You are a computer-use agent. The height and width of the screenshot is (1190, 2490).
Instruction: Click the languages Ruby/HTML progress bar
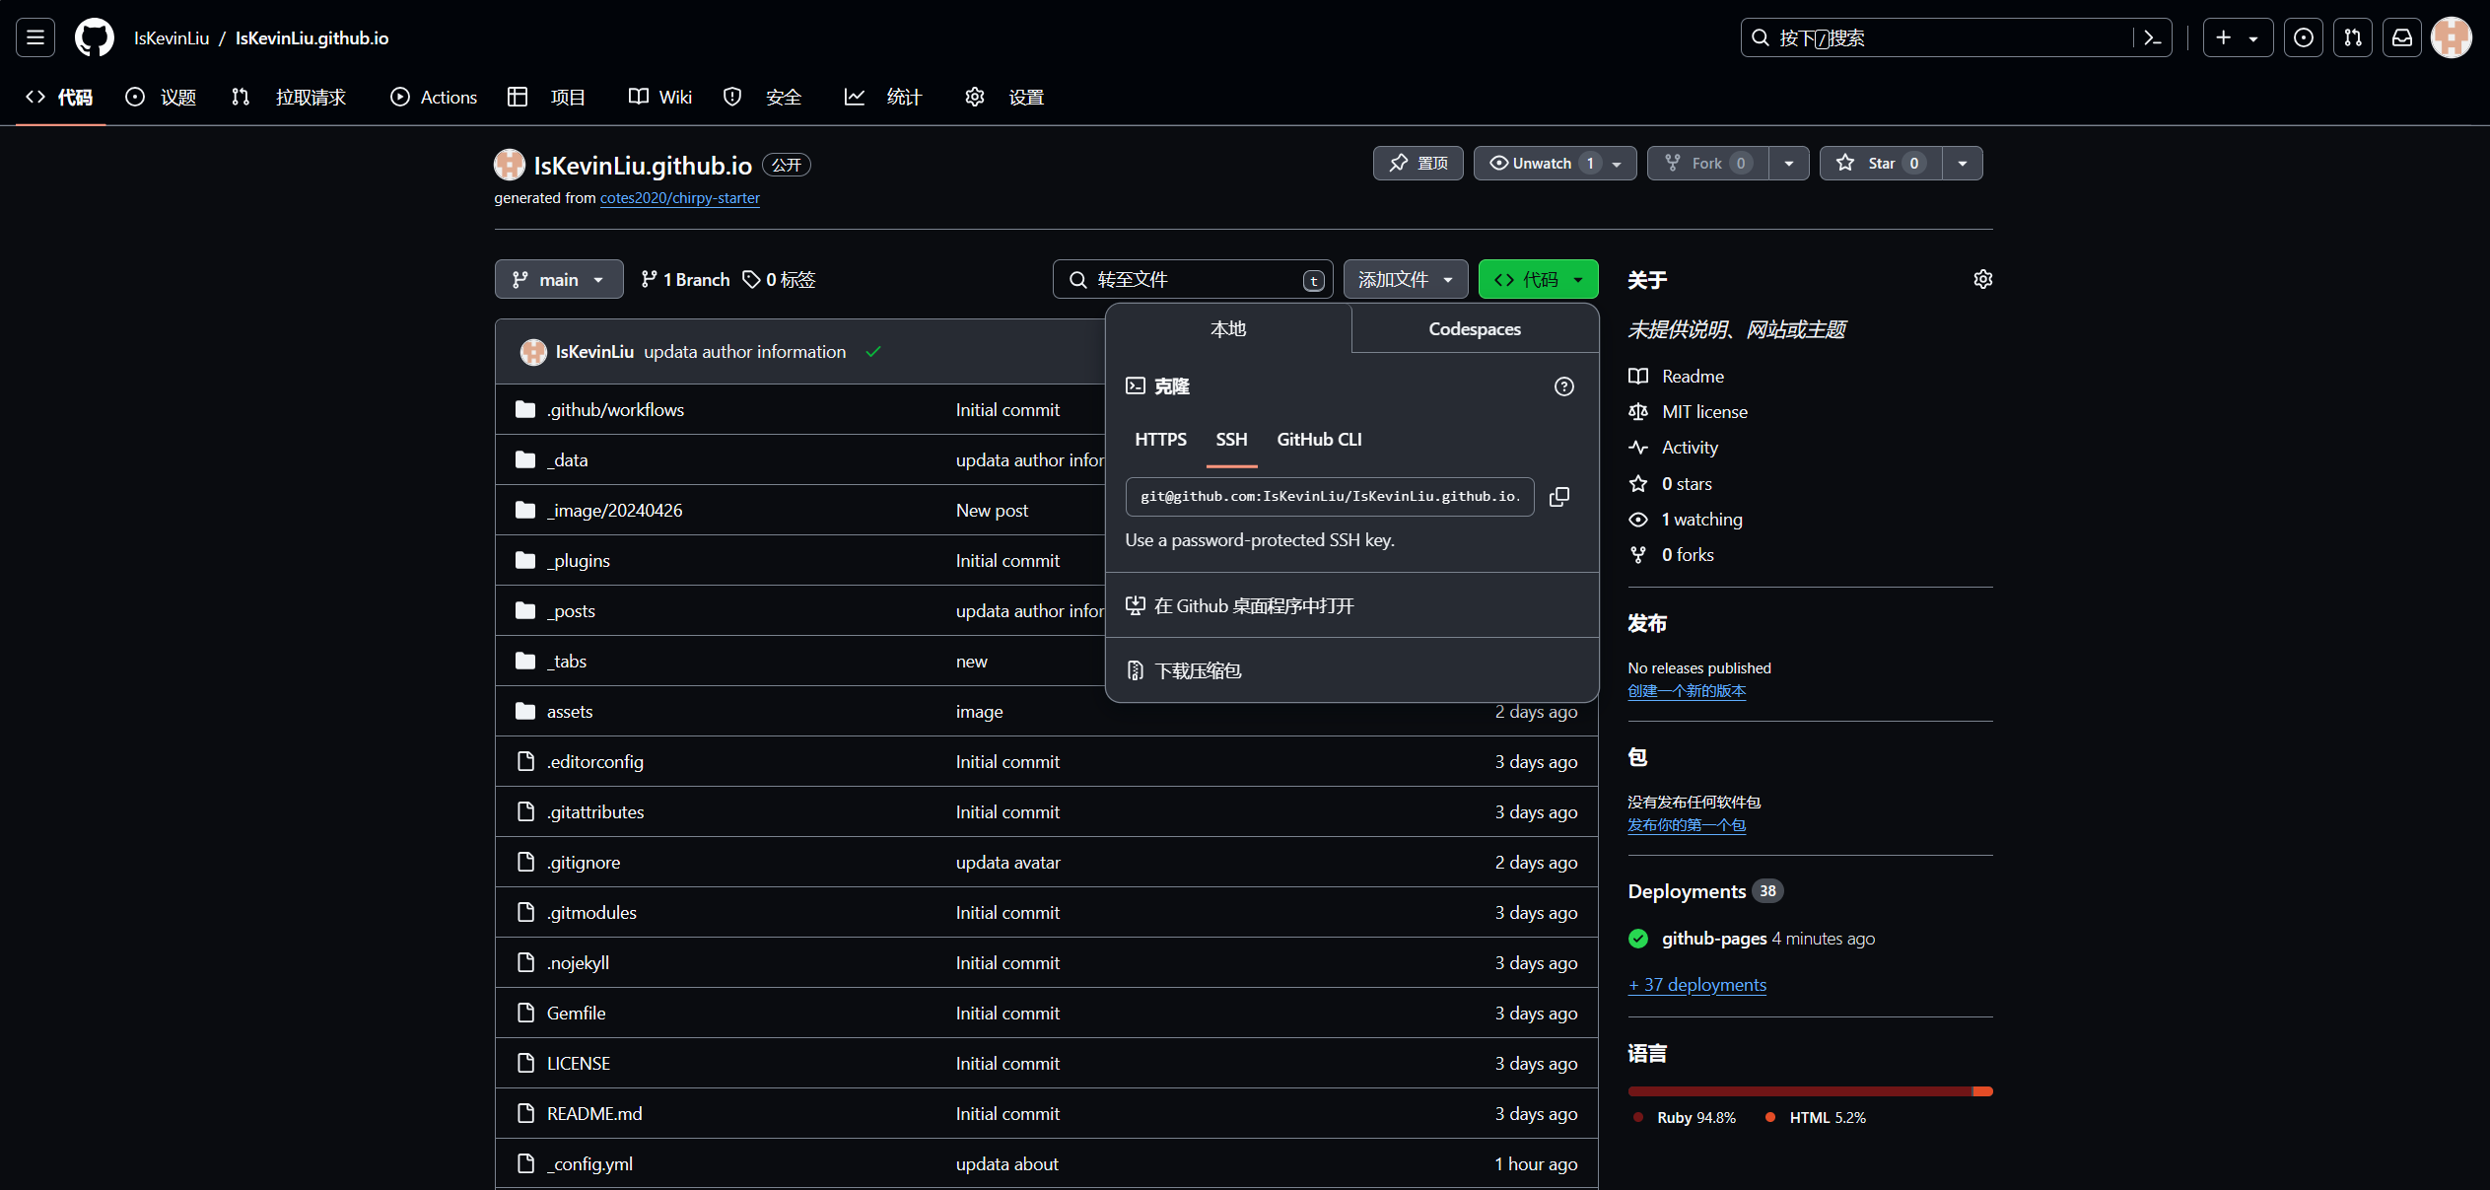pyautogui.click(x=1809, y=1091)
